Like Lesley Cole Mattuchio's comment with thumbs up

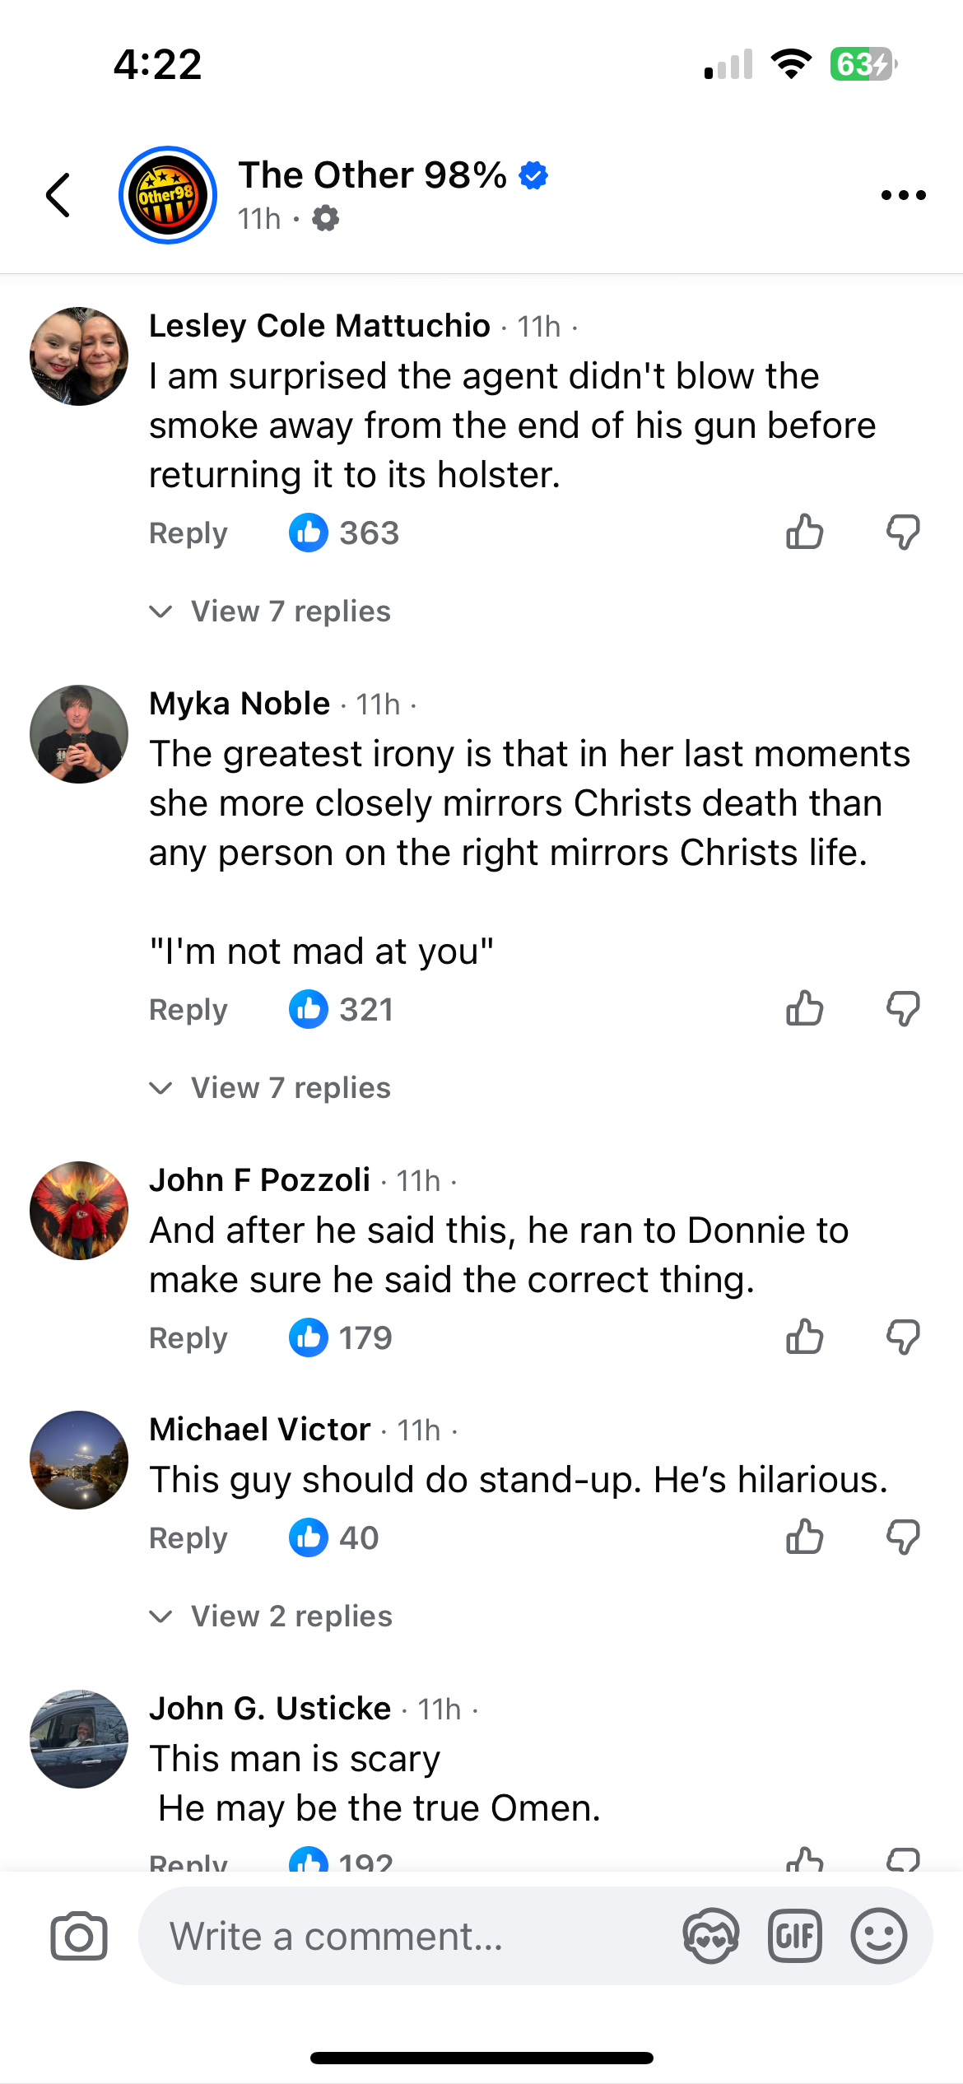click(804, 532)
